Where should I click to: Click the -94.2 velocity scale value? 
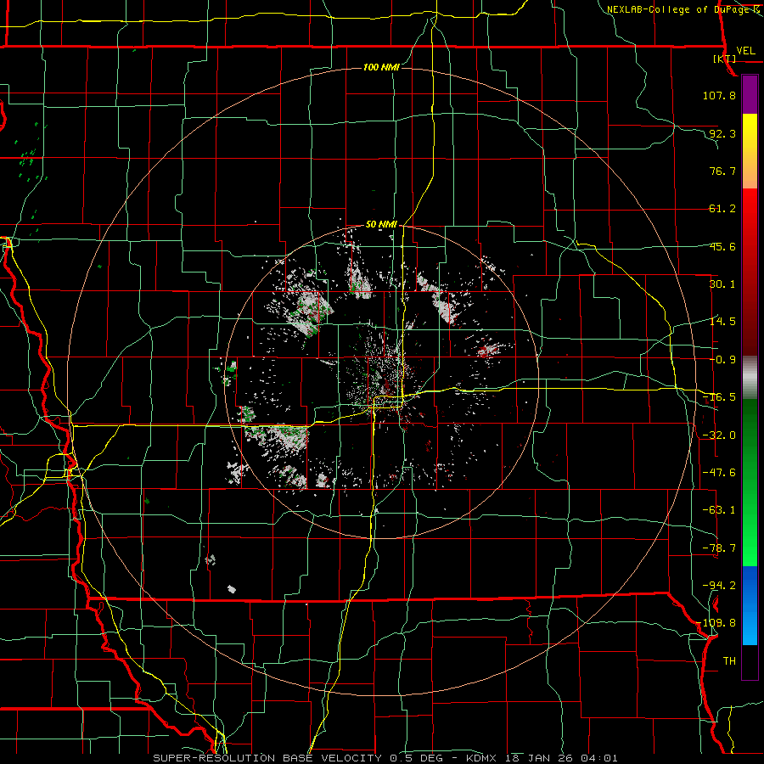pyautogui.click(x=719, y=585)
